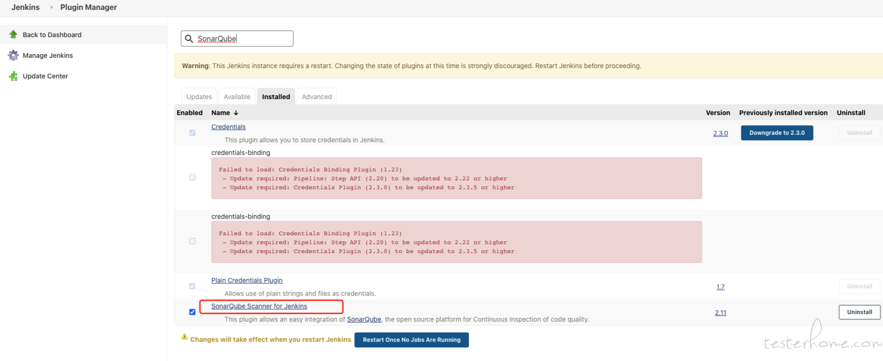Click the Credentials row Uninstall button

[x=860, y=133]
